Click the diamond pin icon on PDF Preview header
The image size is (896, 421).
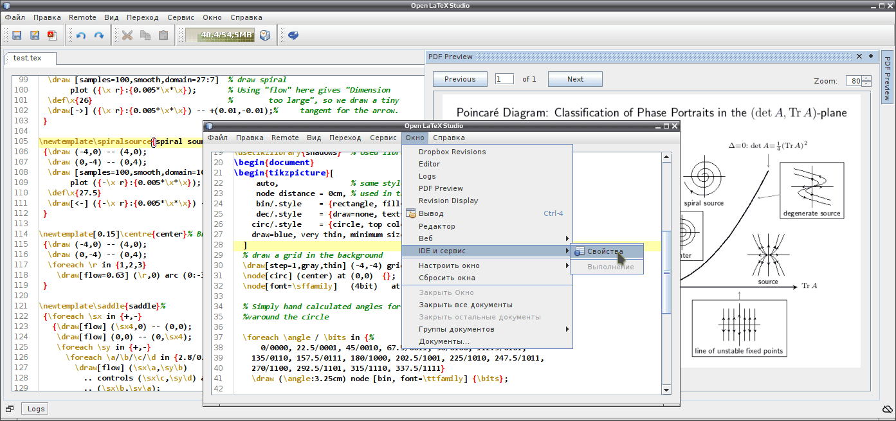coord(871,56)
